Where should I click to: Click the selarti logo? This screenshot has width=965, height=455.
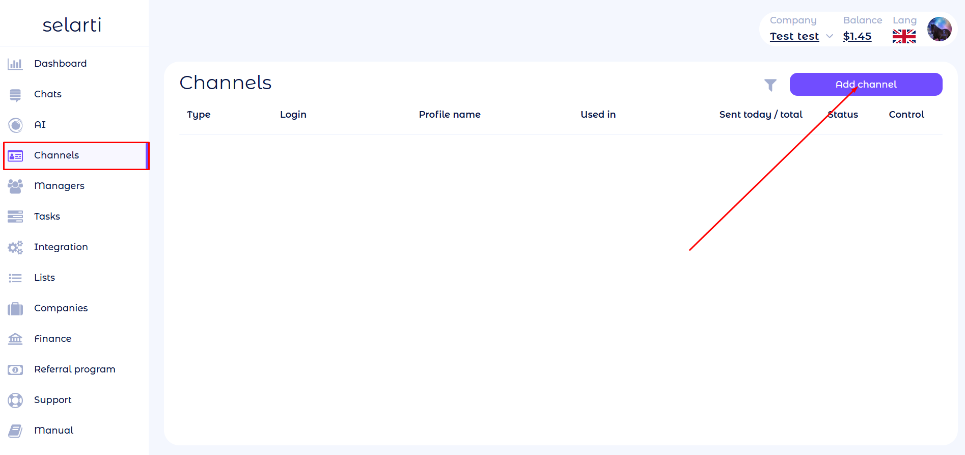click(72, 25)
